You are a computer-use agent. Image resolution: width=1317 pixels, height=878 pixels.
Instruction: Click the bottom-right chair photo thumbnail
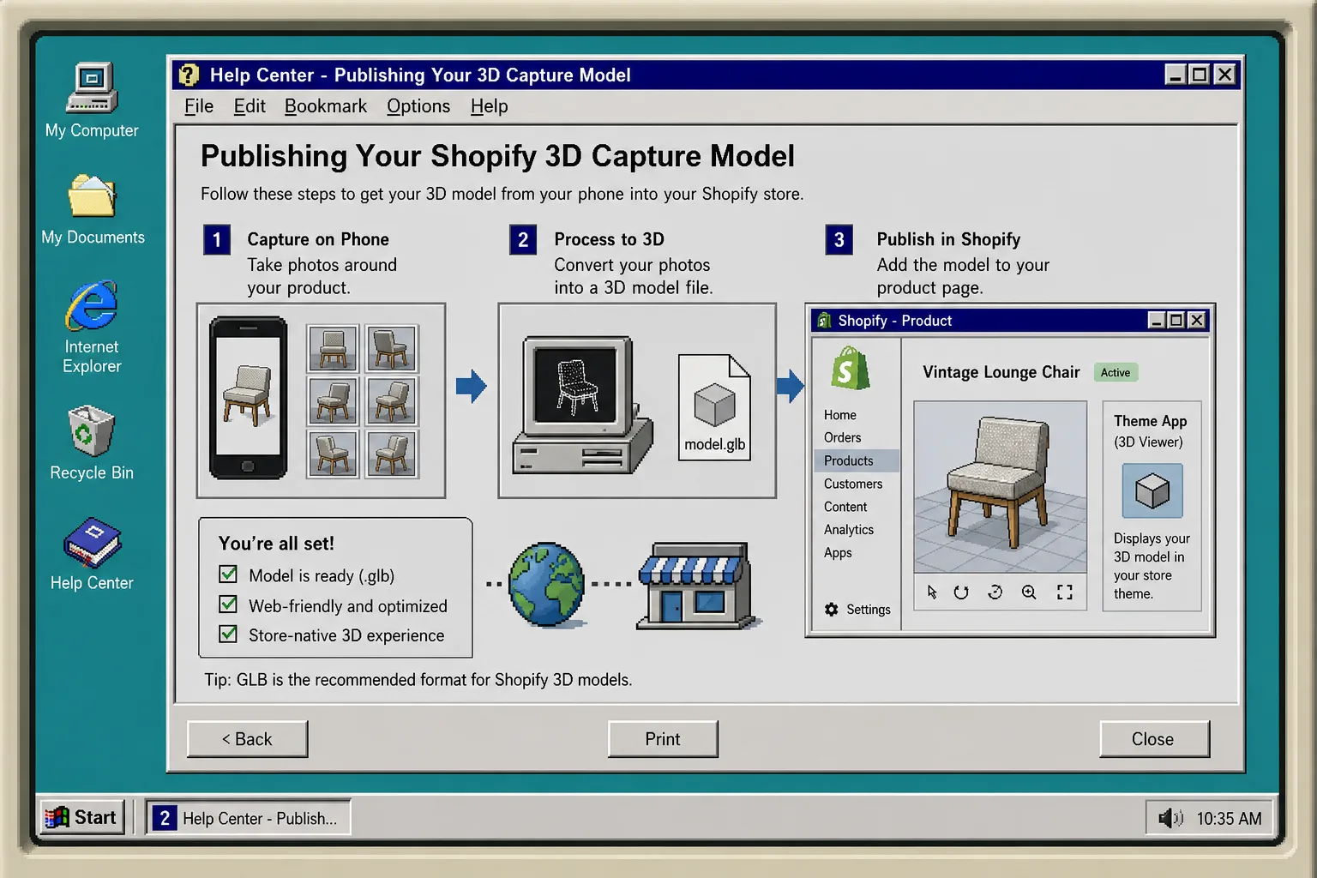(392, 454)
